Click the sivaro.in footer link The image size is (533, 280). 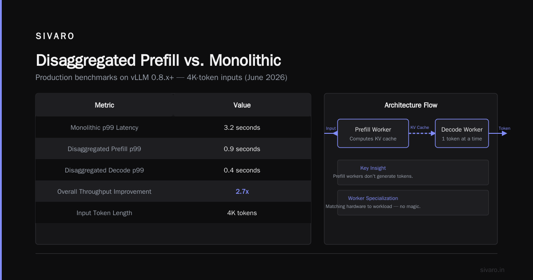[493, 270]
